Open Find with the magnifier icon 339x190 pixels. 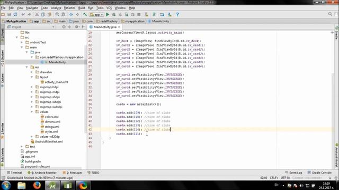57,14
